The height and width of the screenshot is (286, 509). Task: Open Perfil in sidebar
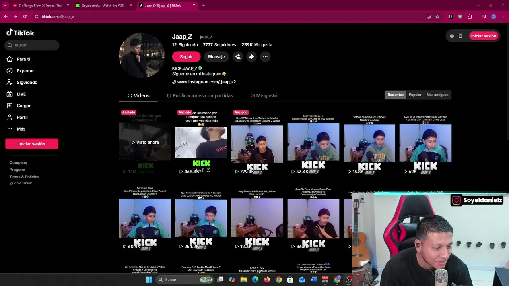(22, 117)
